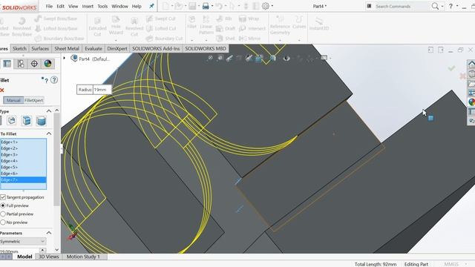Collapse the Fillet Type section

point(49,111)
